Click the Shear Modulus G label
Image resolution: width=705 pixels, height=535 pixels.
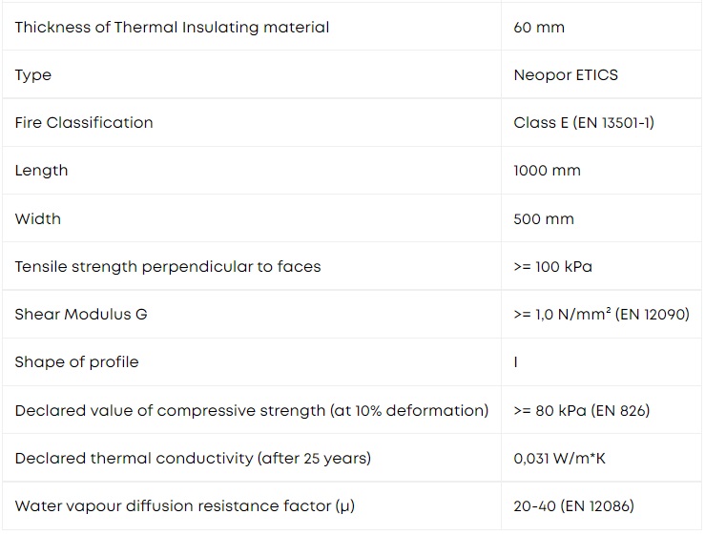pos(81,315)
